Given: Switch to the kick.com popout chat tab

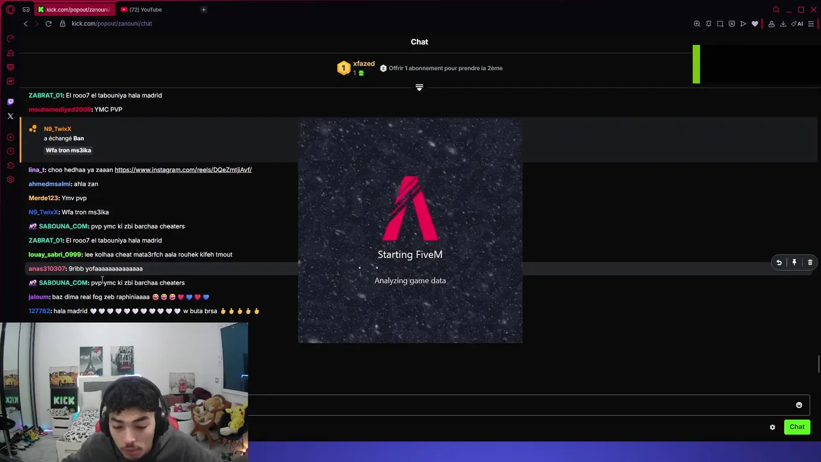Looking at the screenshot, I should tap(75, 10).
